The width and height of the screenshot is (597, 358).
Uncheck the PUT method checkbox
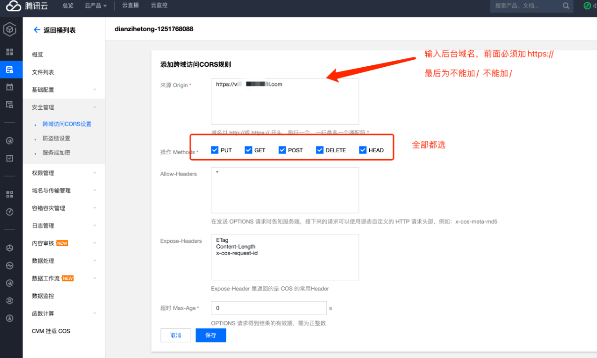tap(215, 150)
